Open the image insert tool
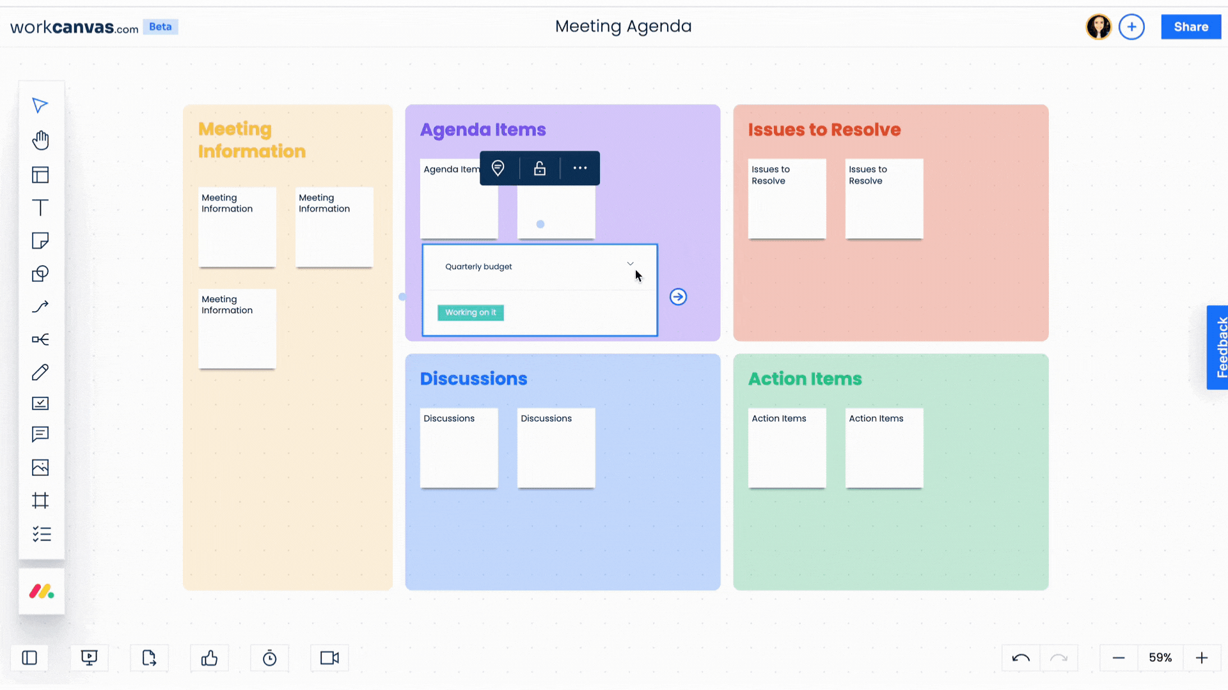 [40, 468]
